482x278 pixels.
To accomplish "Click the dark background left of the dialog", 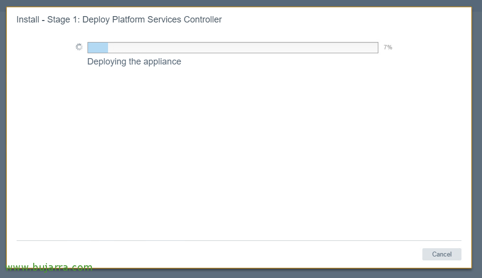I will [x=3, y=138].
